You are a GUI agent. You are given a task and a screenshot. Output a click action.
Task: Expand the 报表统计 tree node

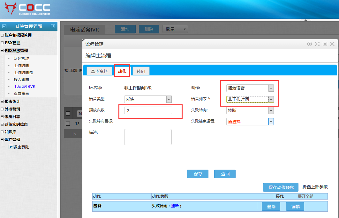click(x=2, y=102)
